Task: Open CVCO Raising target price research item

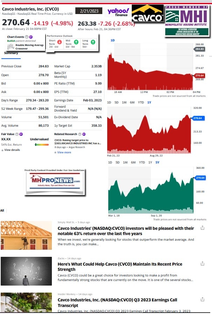Action: coord(77,142)
